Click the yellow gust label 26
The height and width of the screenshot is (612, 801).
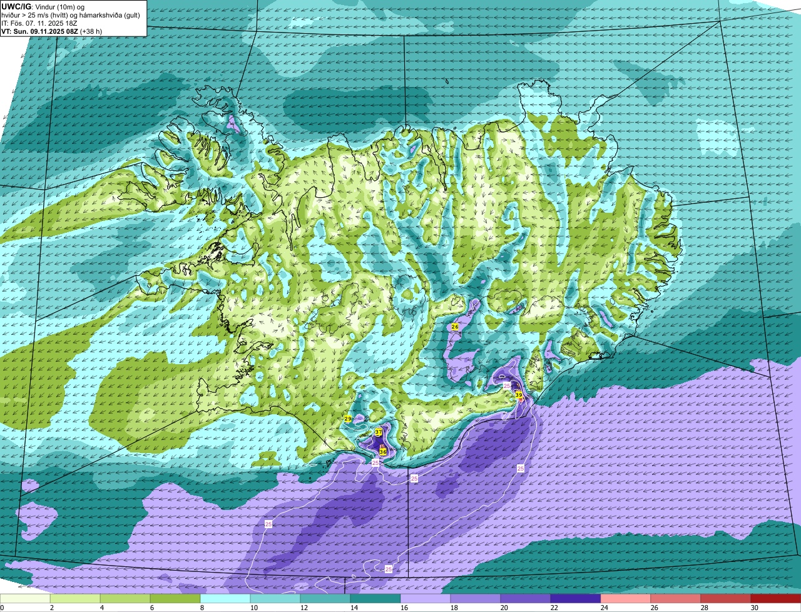click(x=455, y=327)
